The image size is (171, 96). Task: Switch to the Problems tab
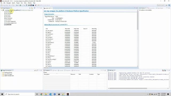[48, 70]
